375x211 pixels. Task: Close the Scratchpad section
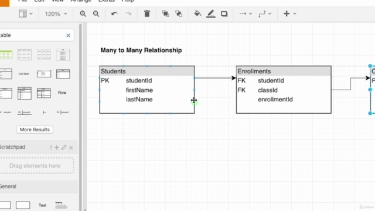pyautogui.click(x=71, y=148)
